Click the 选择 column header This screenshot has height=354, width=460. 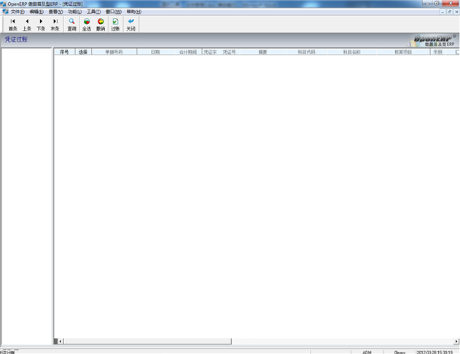[83, 53]
